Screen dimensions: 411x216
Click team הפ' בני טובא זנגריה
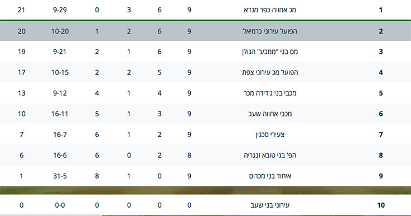(x=270, y=155)
